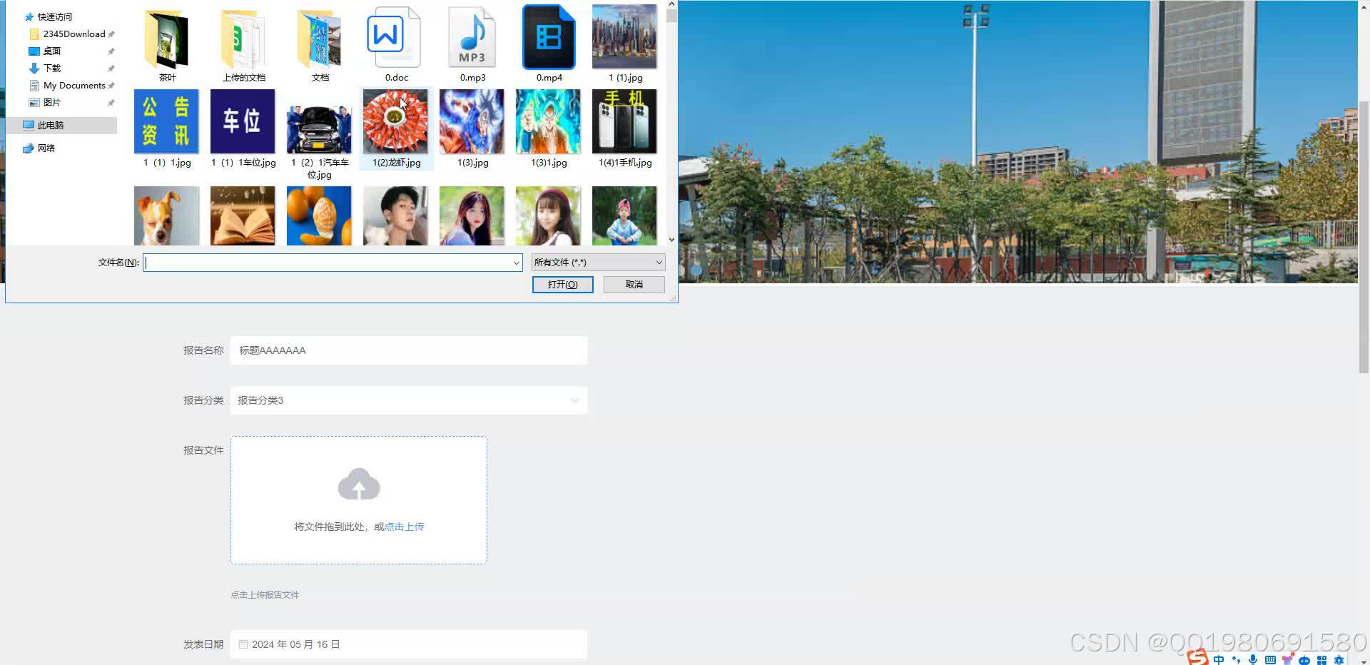Click the 发表日期 date field

click(409, 644)
